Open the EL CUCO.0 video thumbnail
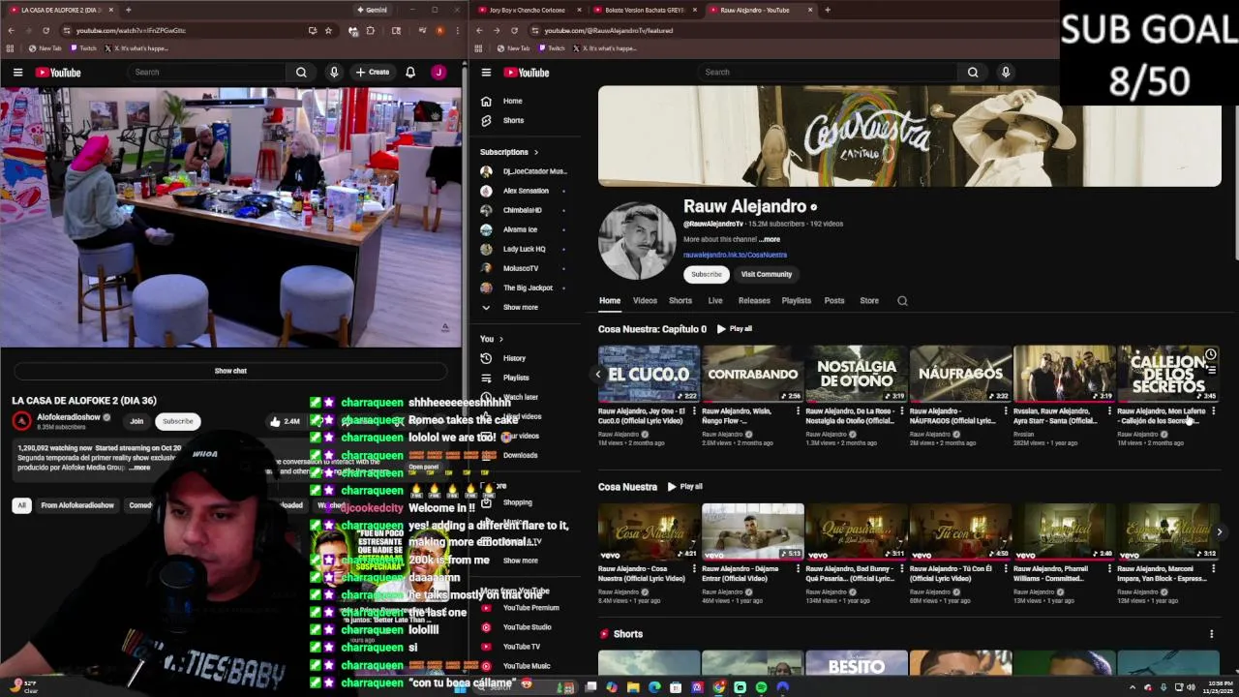1239x697 pixels. [x=649, y=374]
